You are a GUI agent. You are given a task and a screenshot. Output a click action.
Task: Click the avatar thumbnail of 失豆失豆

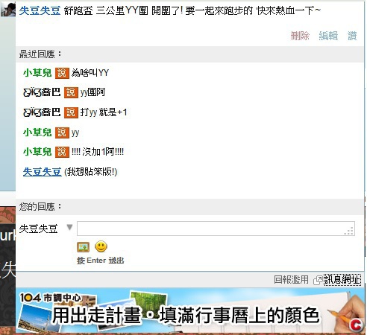8,10
